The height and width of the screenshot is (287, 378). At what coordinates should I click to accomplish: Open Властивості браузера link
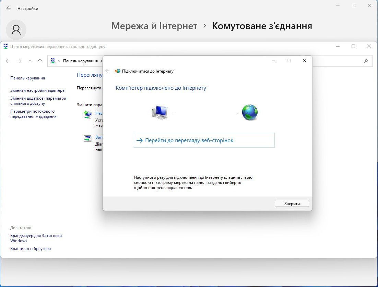click(x=31, y=249)
